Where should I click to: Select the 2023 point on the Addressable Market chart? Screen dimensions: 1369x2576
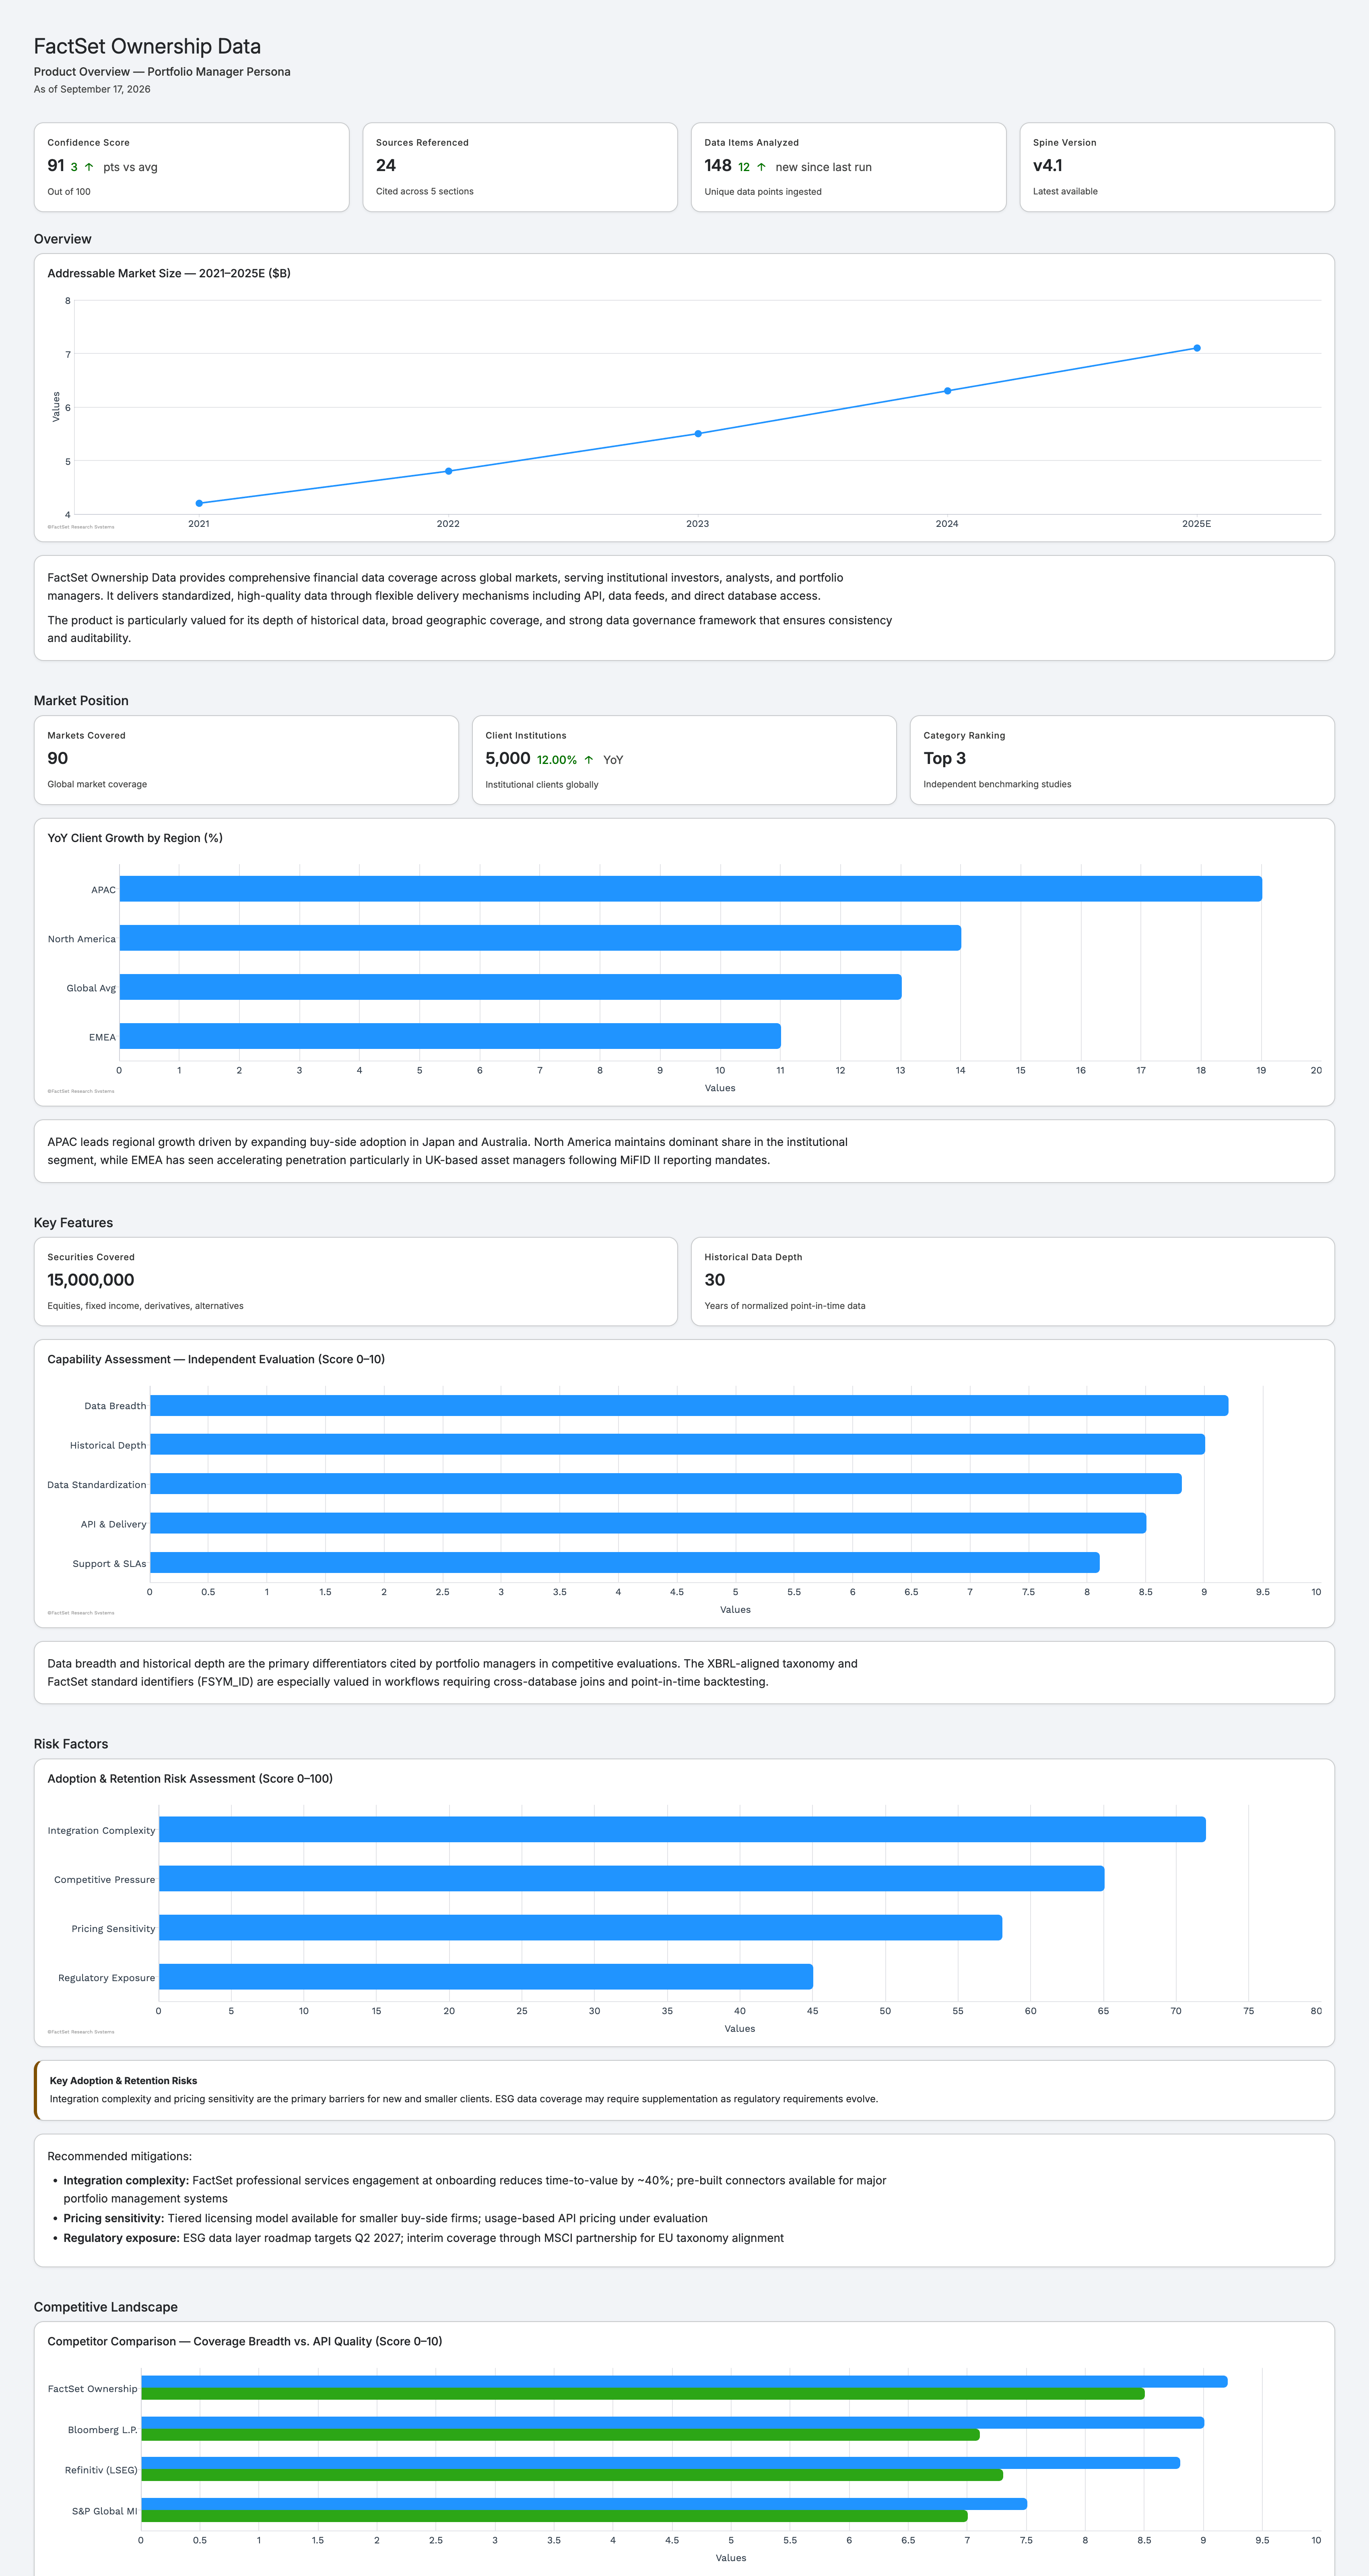click(698, 434)
